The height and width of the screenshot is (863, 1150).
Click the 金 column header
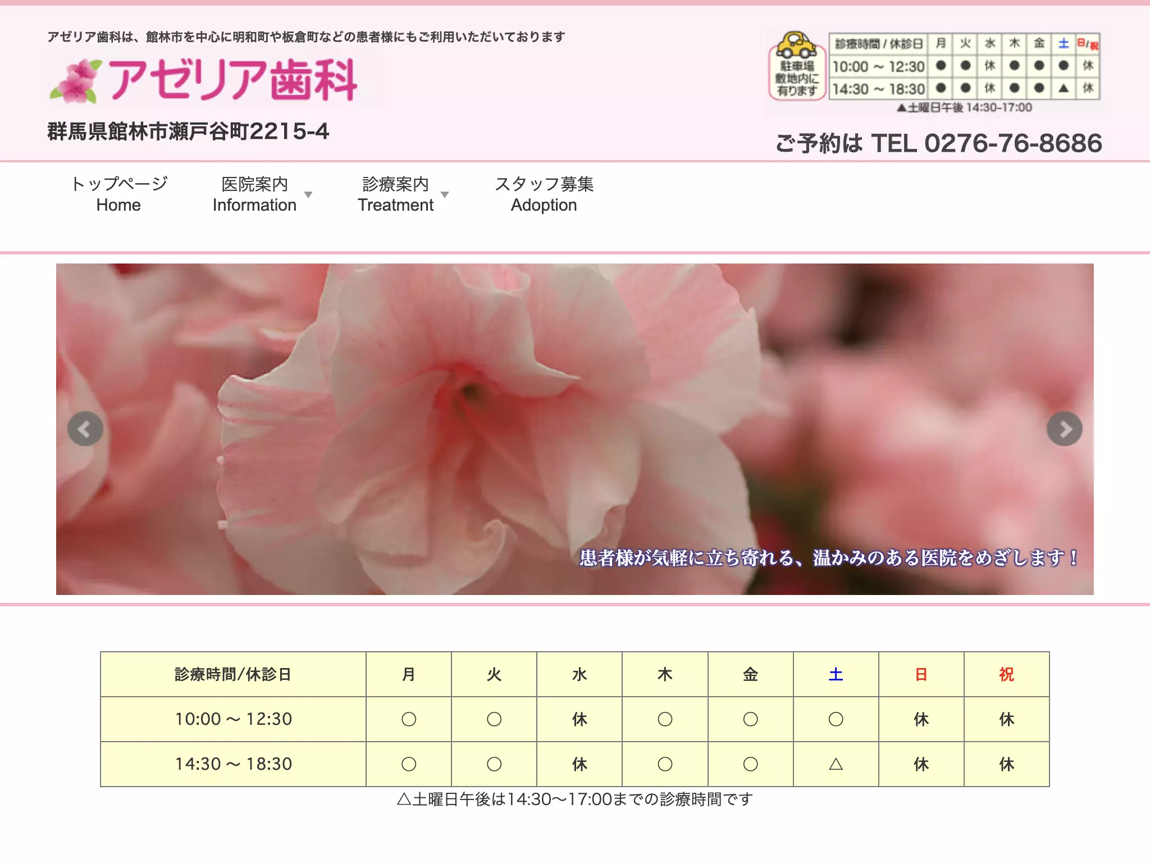click(750, 674)
